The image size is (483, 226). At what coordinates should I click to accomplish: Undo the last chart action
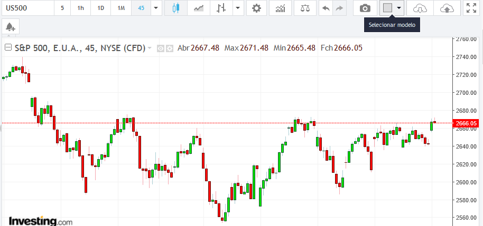pos(326,8)
